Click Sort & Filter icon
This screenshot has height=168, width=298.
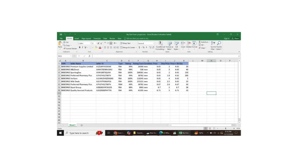(213, 43)
